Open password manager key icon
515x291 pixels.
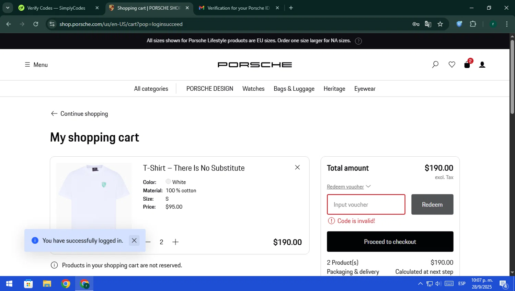click(416, 24)
